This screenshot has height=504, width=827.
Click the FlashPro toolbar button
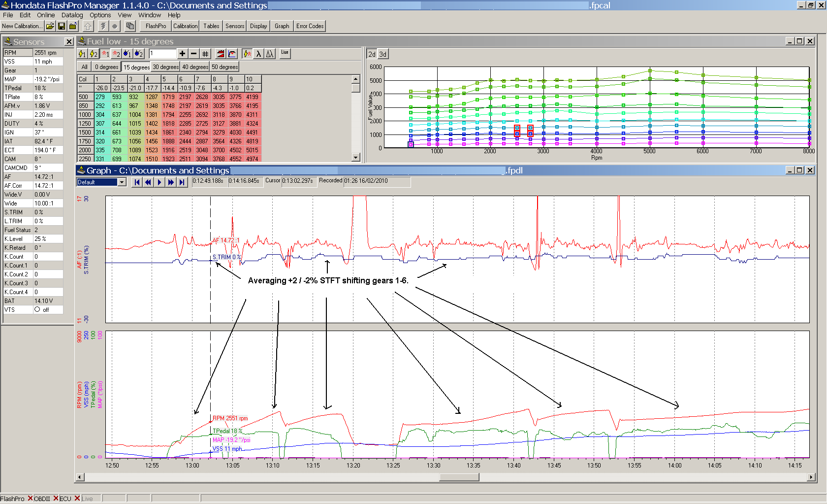tap(156, 26)
